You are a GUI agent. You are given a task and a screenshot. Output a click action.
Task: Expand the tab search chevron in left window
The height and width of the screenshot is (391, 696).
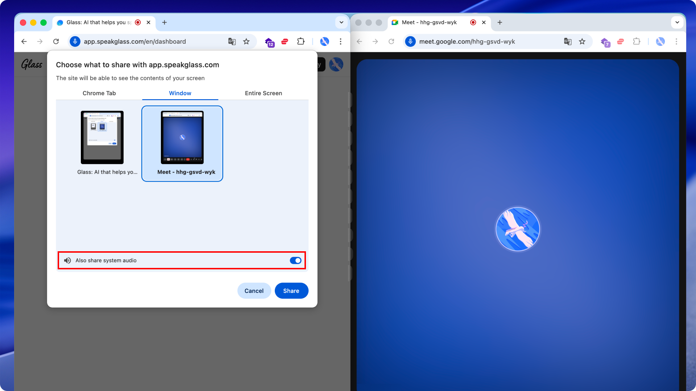tap(341, 22)
